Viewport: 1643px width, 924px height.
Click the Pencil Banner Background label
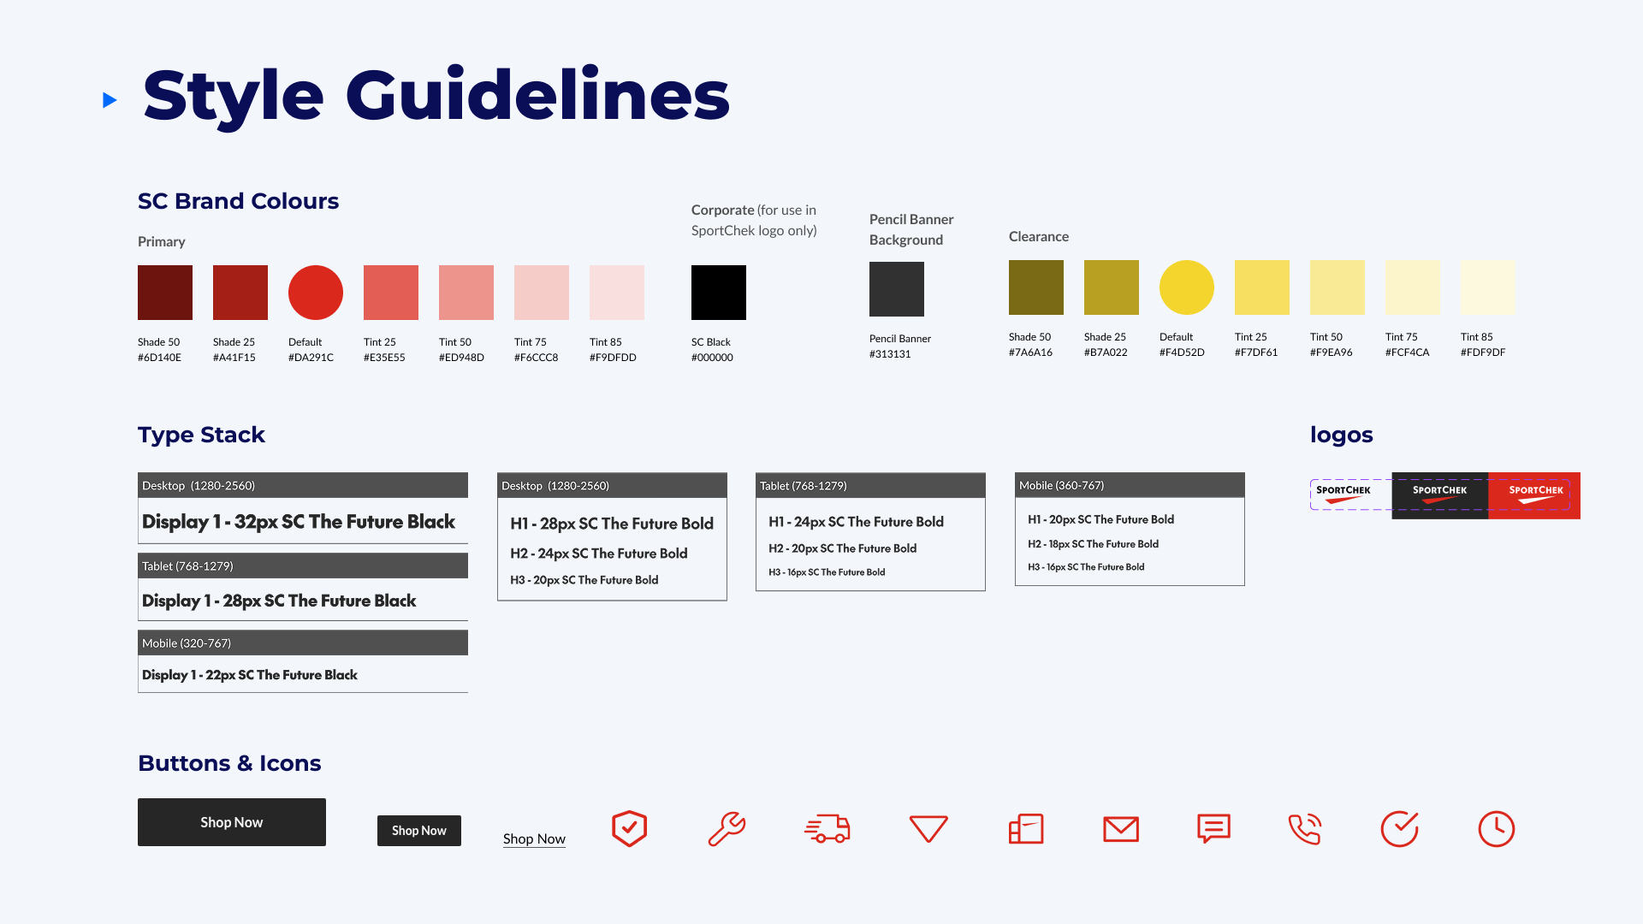click(x=911, y=229)
